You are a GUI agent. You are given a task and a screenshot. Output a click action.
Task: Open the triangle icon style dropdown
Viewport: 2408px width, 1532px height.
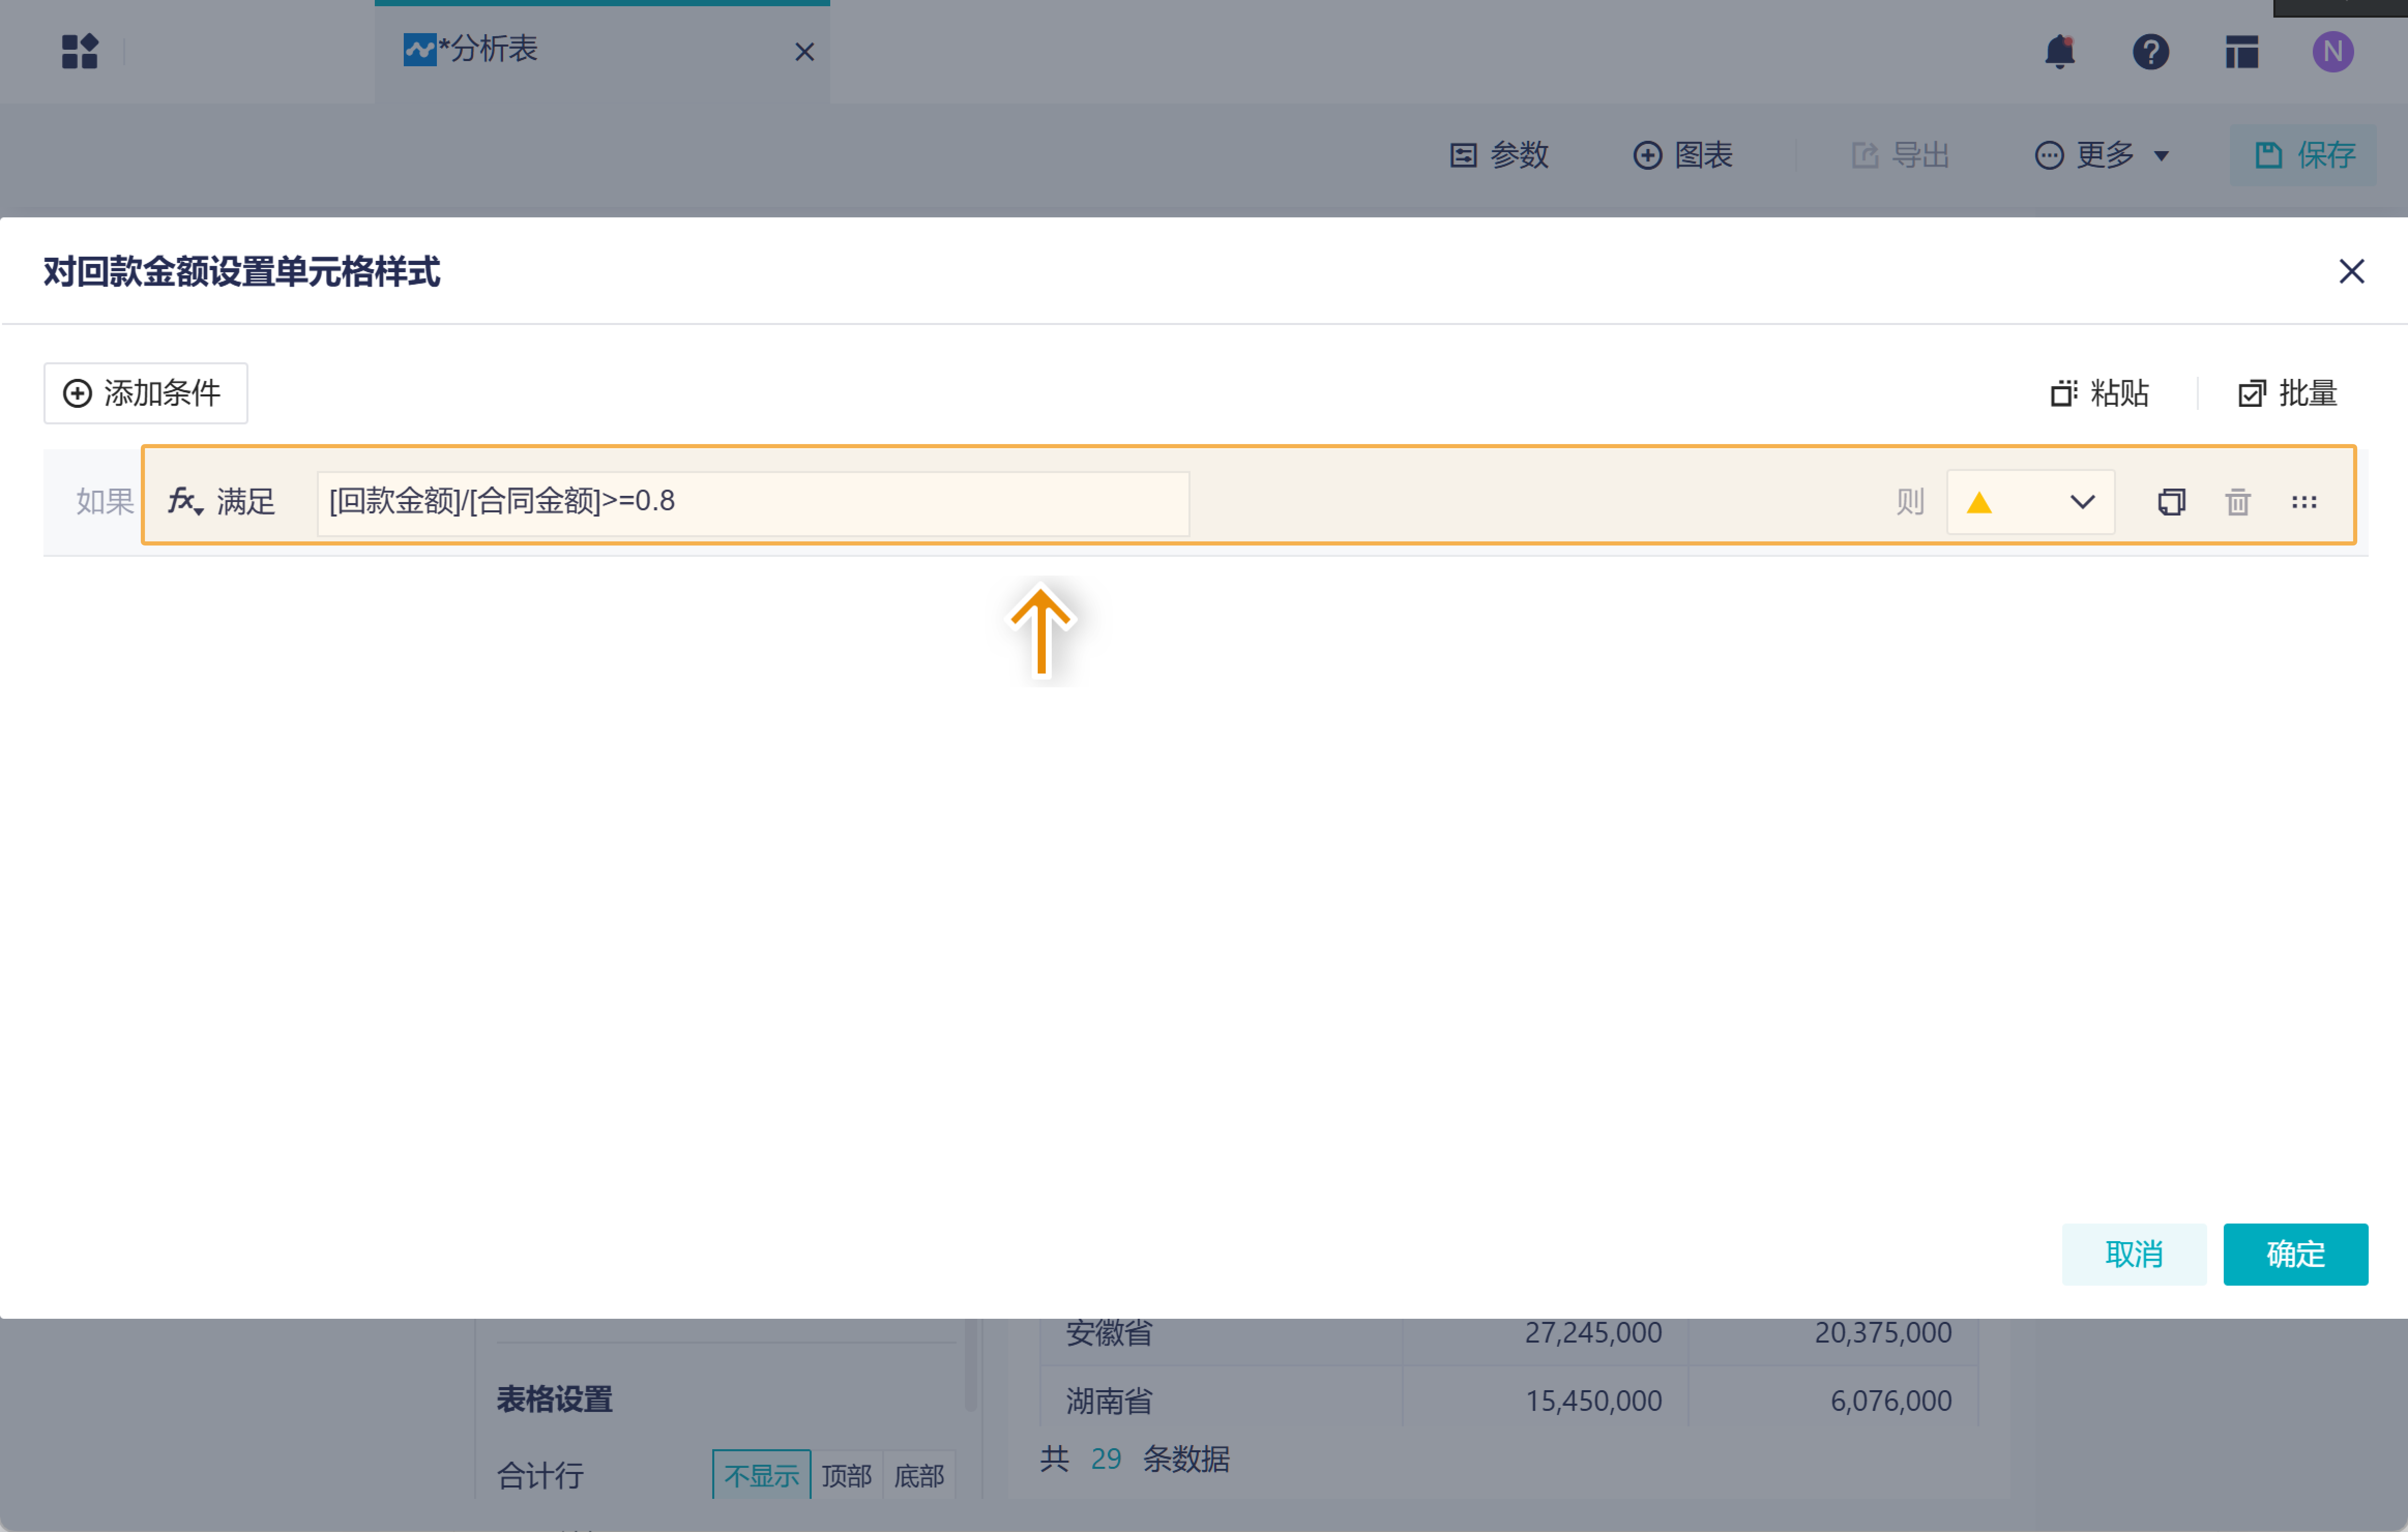(2082, 501)
